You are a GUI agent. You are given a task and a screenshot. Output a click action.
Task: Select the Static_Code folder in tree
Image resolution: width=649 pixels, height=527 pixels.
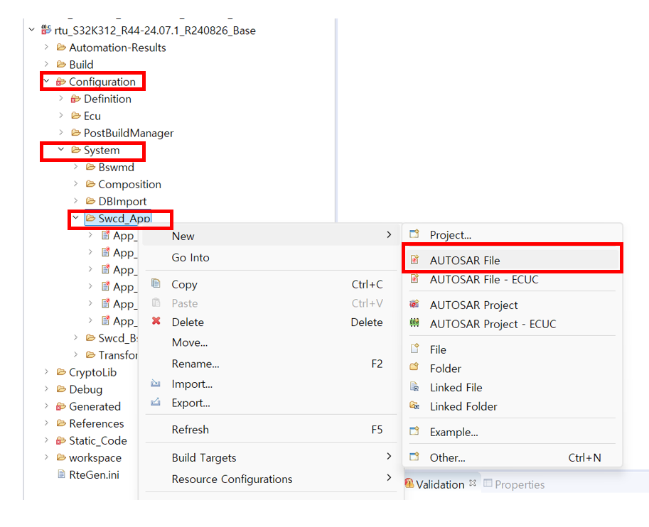pyautogui.click(x=97, y=440)
